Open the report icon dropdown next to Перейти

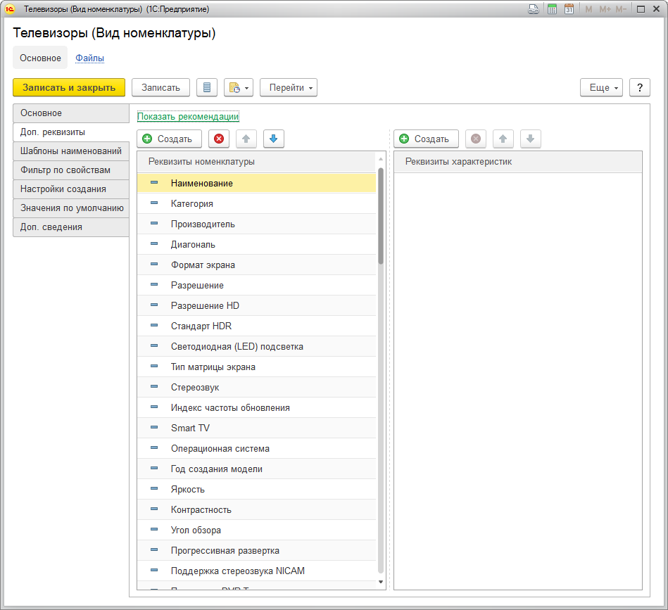tap(238, 87)
